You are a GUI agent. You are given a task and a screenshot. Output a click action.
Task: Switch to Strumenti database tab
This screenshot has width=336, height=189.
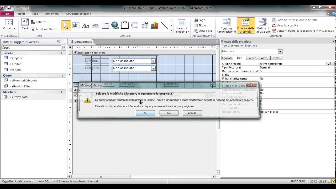(78, 14)
